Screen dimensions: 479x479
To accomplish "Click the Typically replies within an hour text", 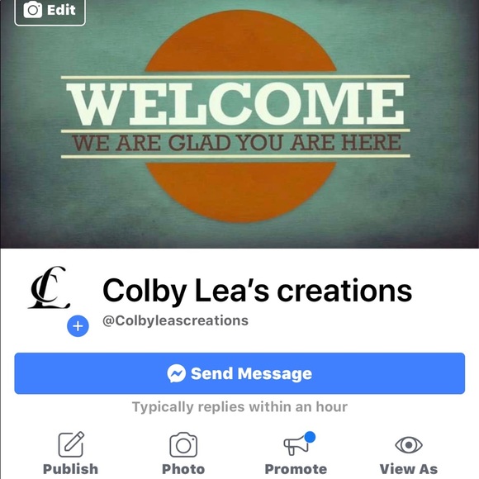I will tap(239, 407).
